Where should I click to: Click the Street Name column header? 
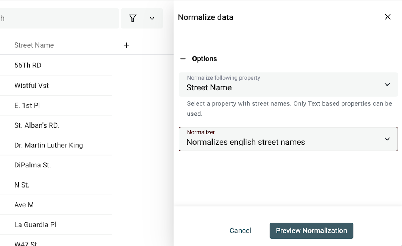click(x=34, y=45)
